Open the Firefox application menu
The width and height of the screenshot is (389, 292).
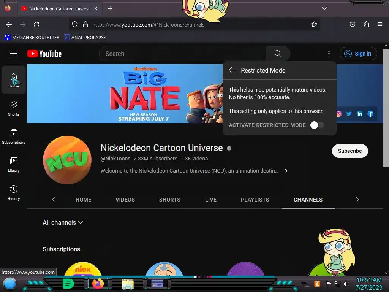[x=380, y=24]
